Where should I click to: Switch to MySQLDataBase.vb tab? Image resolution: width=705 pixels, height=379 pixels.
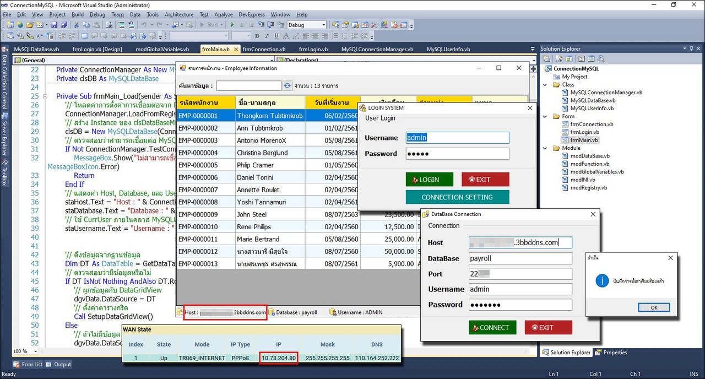(36, 49)
